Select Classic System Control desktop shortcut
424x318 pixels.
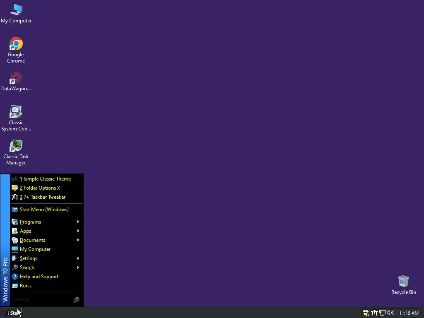16,118
